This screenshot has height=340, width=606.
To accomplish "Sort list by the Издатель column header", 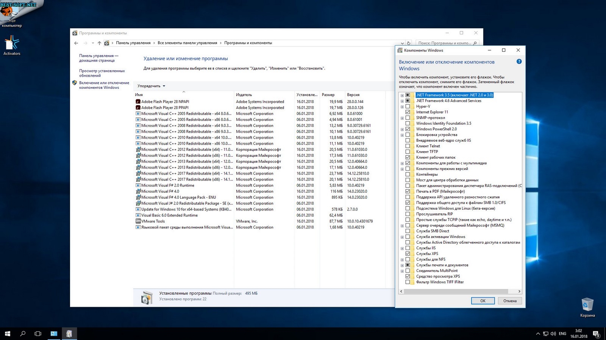I will pyautogui.click(x=244, y=95).
